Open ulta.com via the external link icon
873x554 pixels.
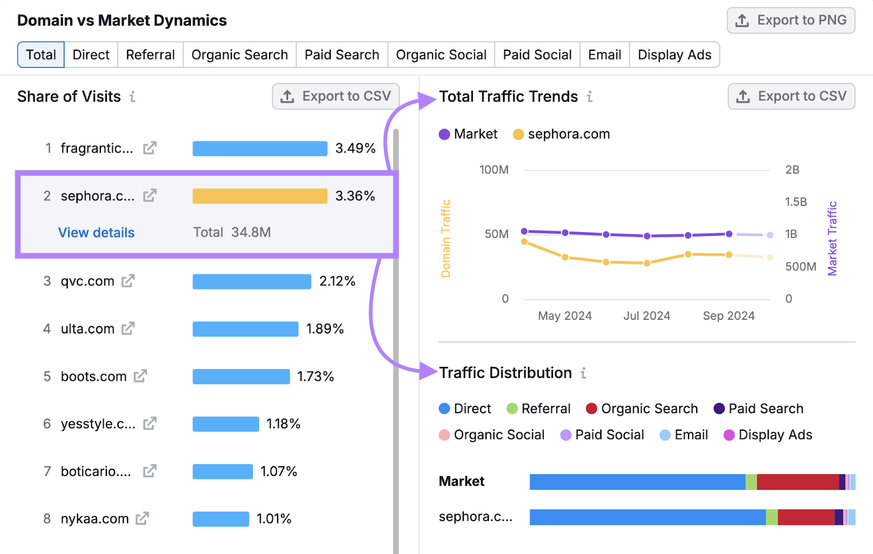pyautogui.click(x=129, y=329)
